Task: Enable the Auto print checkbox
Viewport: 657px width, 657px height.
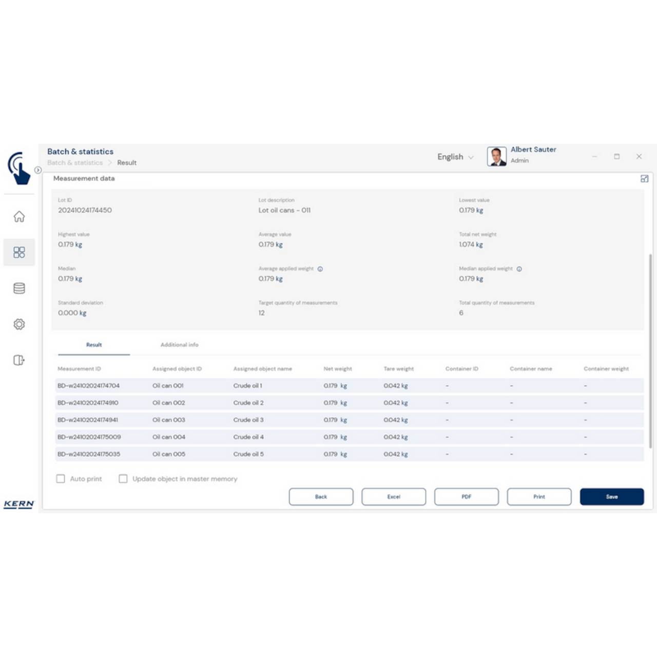Action: point(61,478)
